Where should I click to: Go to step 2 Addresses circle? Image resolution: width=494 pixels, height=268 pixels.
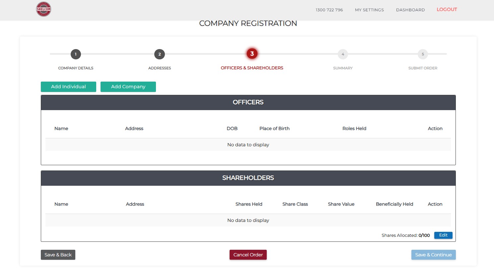[x=160, y=54]
